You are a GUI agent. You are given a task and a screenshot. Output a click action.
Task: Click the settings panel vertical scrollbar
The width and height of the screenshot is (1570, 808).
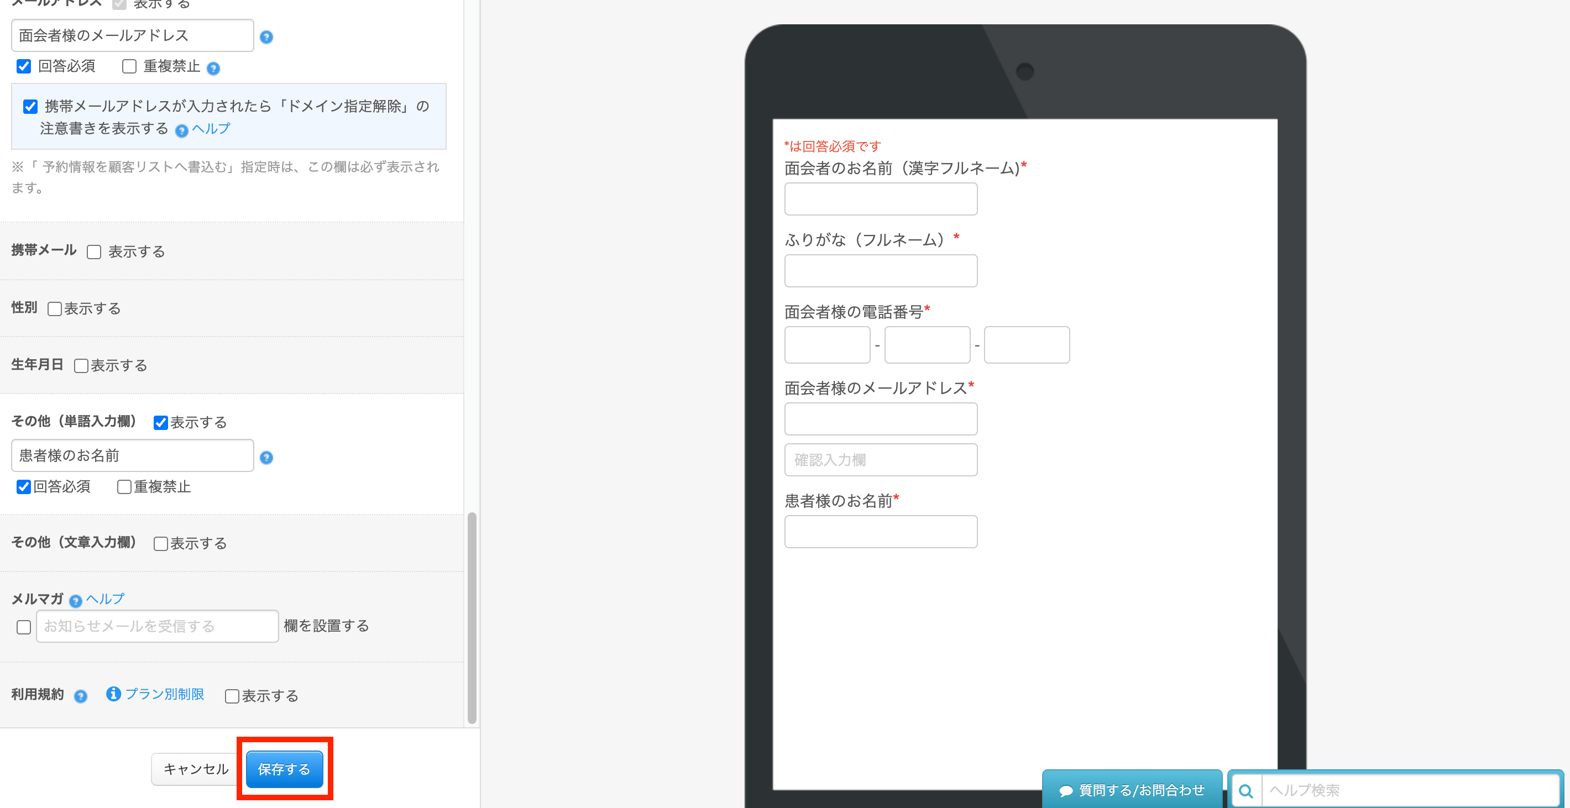point(472,617)
